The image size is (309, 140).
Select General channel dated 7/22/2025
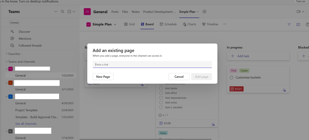[41, 75]
